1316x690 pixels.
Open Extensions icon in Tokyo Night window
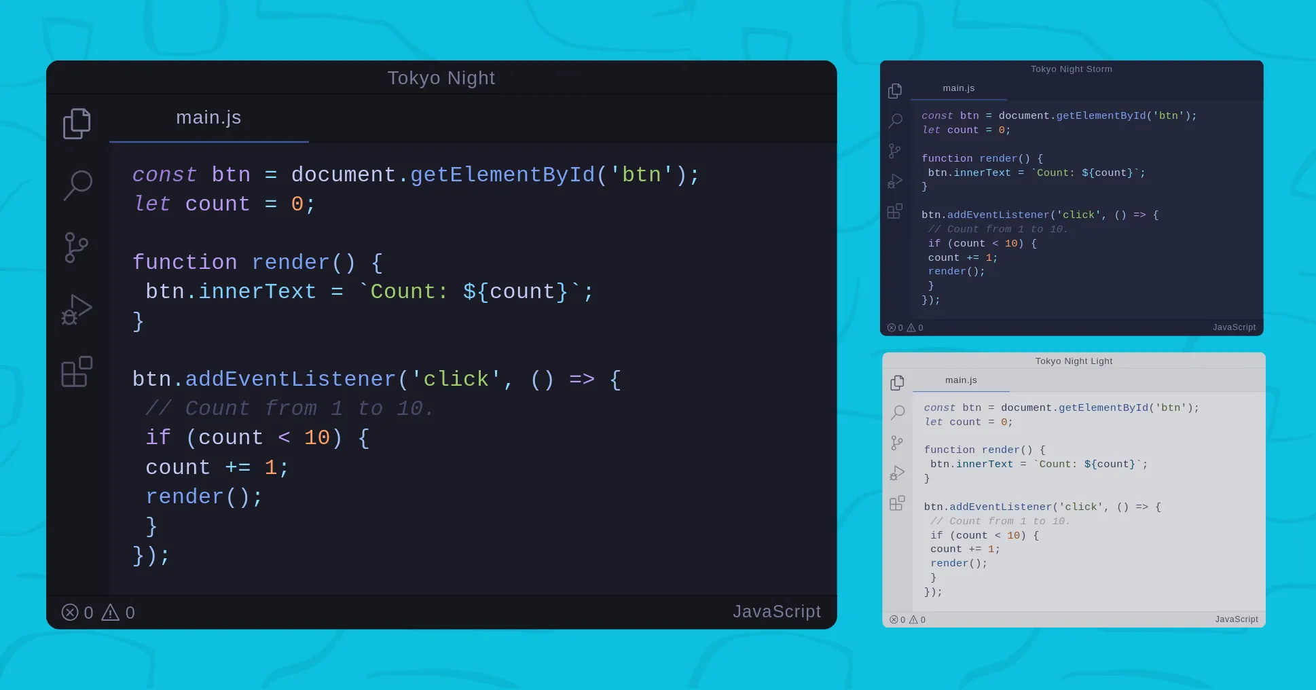(x=77, y=371)
